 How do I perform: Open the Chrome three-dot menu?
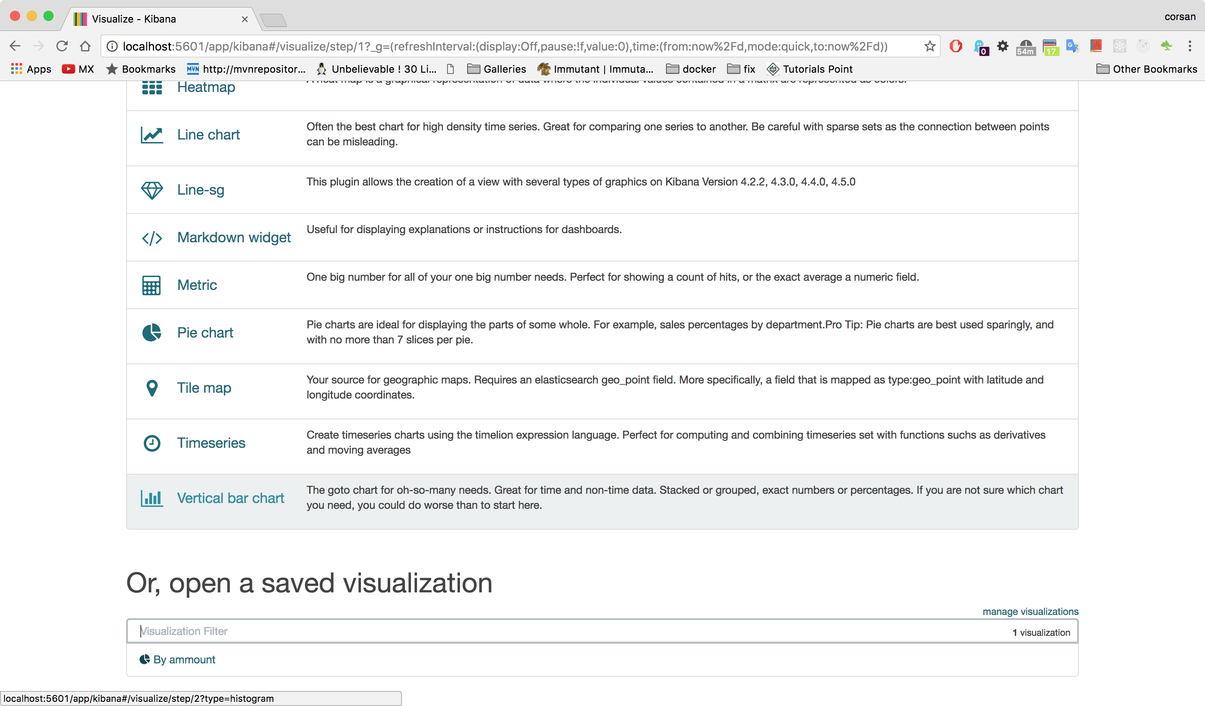[x=1190, y=46]
